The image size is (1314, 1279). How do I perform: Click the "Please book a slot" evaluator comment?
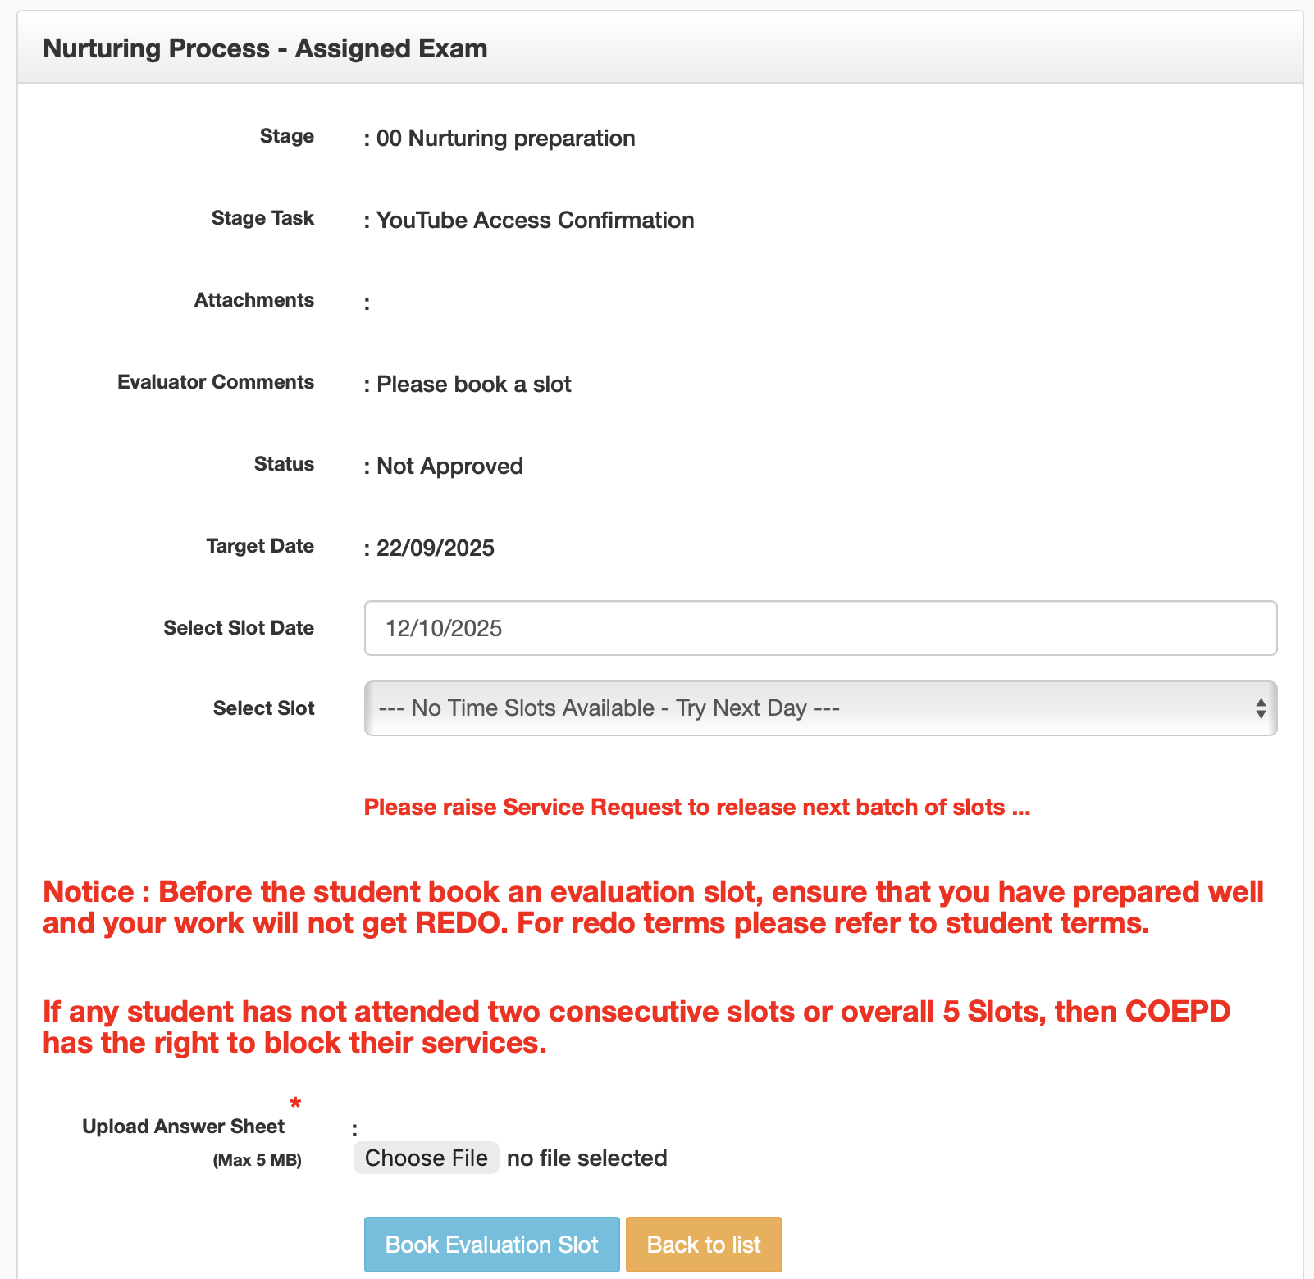point(473,385)
